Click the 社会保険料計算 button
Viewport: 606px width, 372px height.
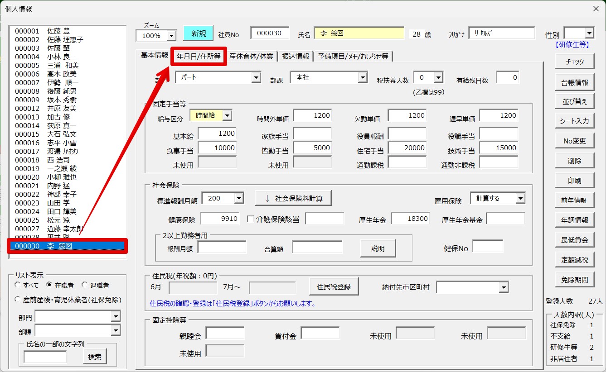click(293, 198)
